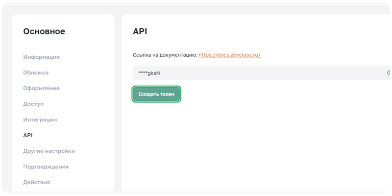
Task: Click blank sidebar area beside Доступ
Action: (x=83, y=104)
